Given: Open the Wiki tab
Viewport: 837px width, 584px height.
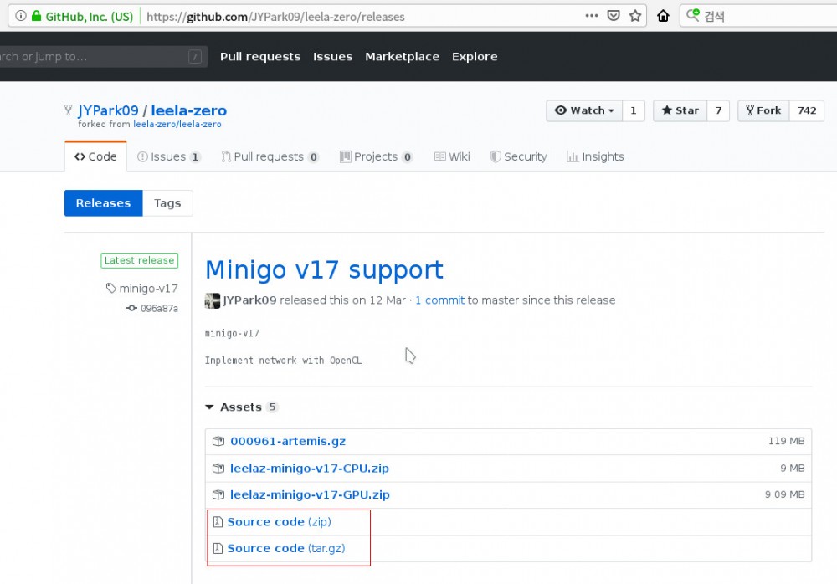Looking at the screenshot, I should 452,156.
